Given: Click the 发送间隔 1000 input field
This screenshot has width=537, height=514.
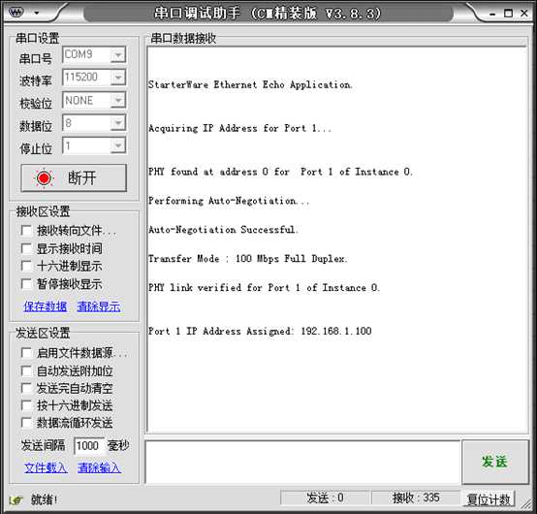Looking at the screenshot, I should tap(89, 446).
